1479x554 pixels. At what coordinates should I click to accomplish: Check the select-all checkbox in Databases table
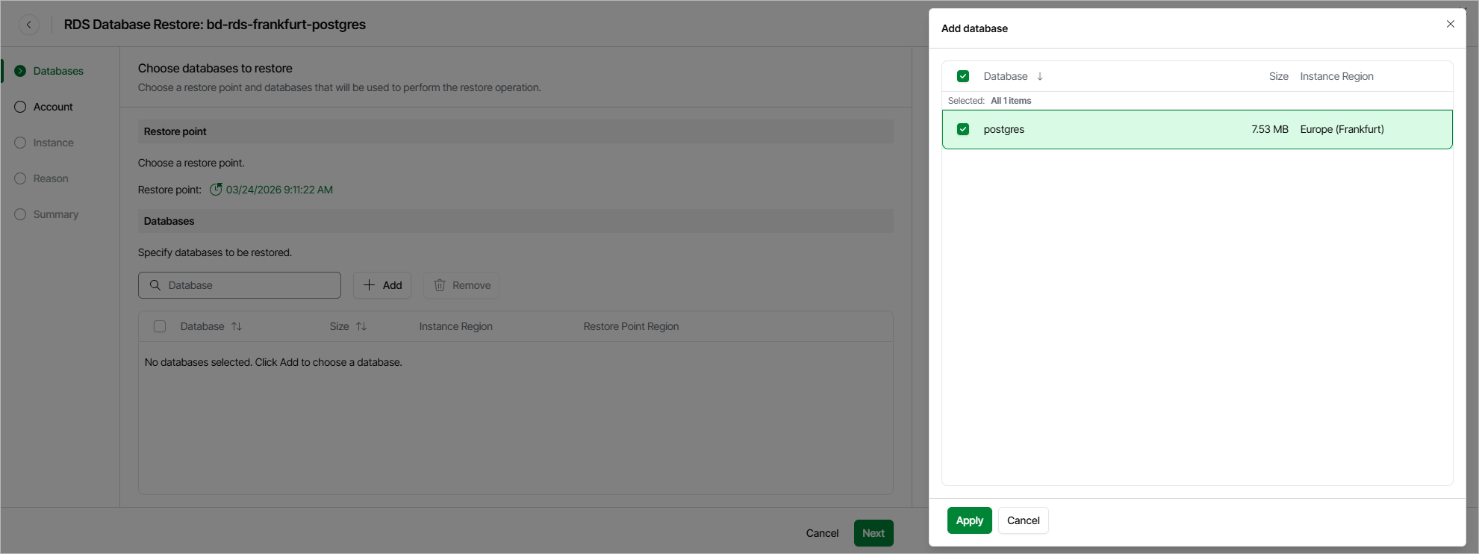160,326
